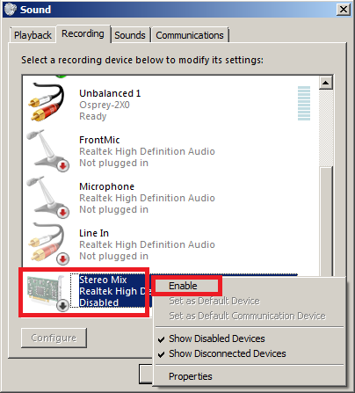Click the red unplugged badge on FrontMic

click(x=62, y=166)
